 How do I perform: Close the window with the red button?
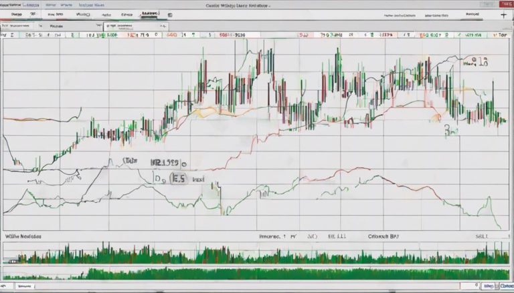pos(507,4)
